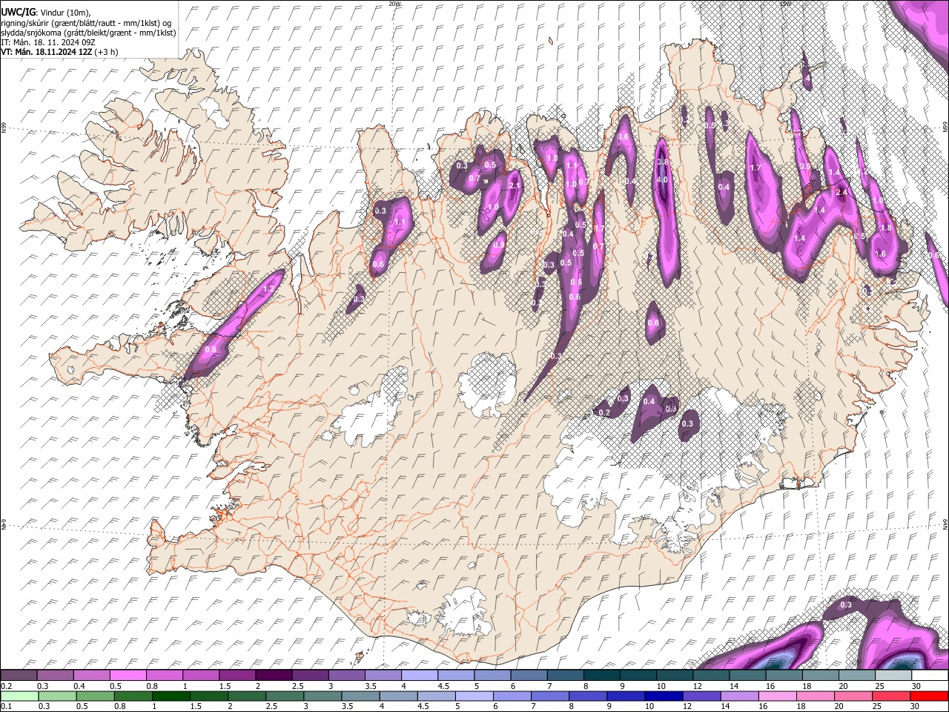Select the bright red bottom-row swatch at 30

click(x=930, y=696)
